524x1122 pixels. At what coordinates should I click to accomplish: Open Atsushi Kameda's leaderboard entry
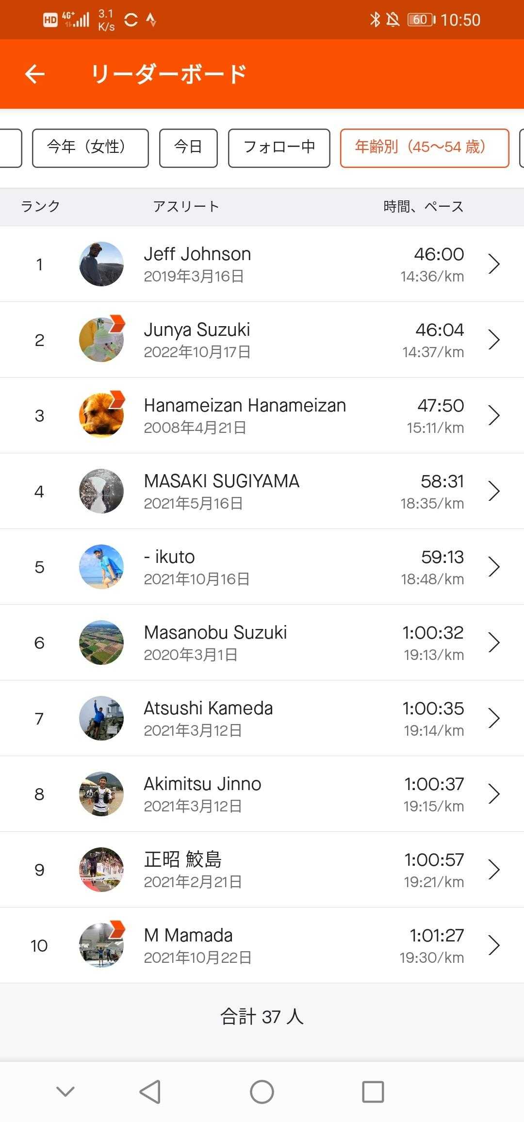coord(262,718)
